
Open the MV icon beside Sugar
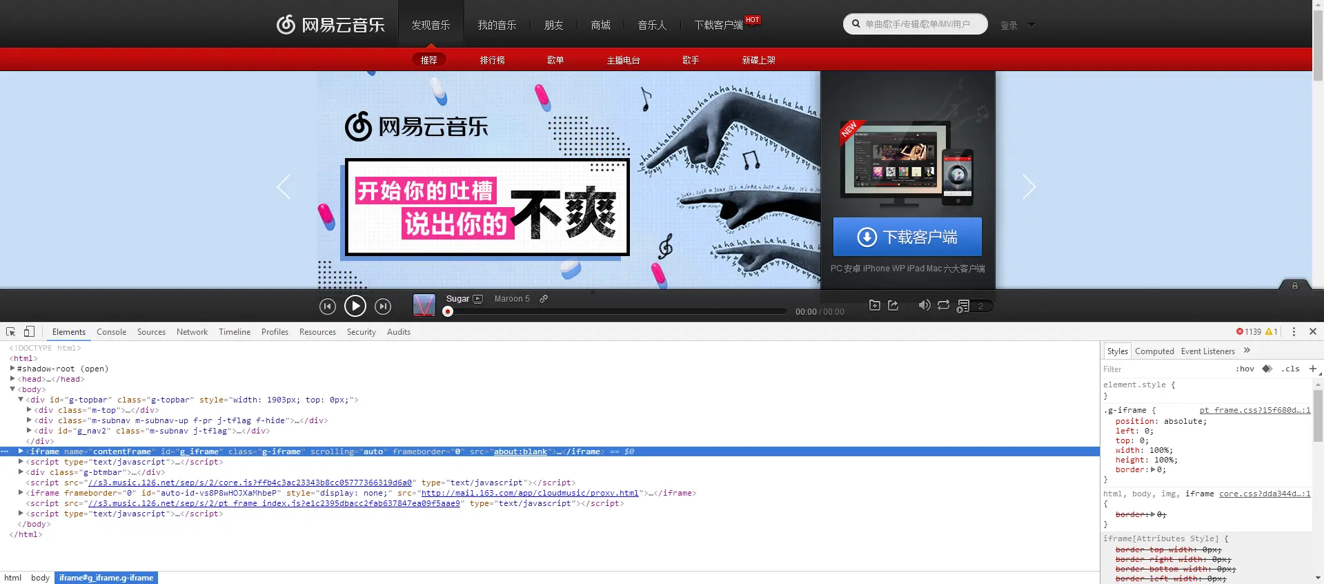click(x=477, y=299)
